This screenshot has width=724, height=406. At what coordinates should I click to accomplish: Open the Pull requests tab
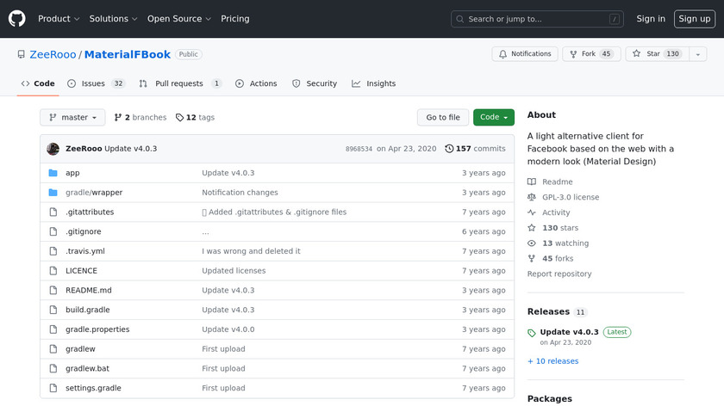click(180, 83)
